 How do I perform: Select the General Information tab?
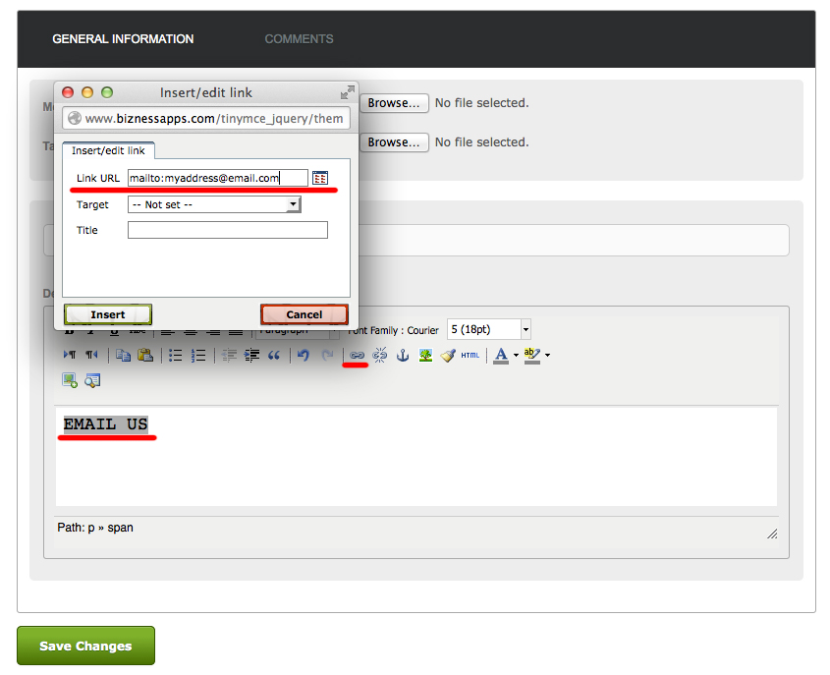123,39
